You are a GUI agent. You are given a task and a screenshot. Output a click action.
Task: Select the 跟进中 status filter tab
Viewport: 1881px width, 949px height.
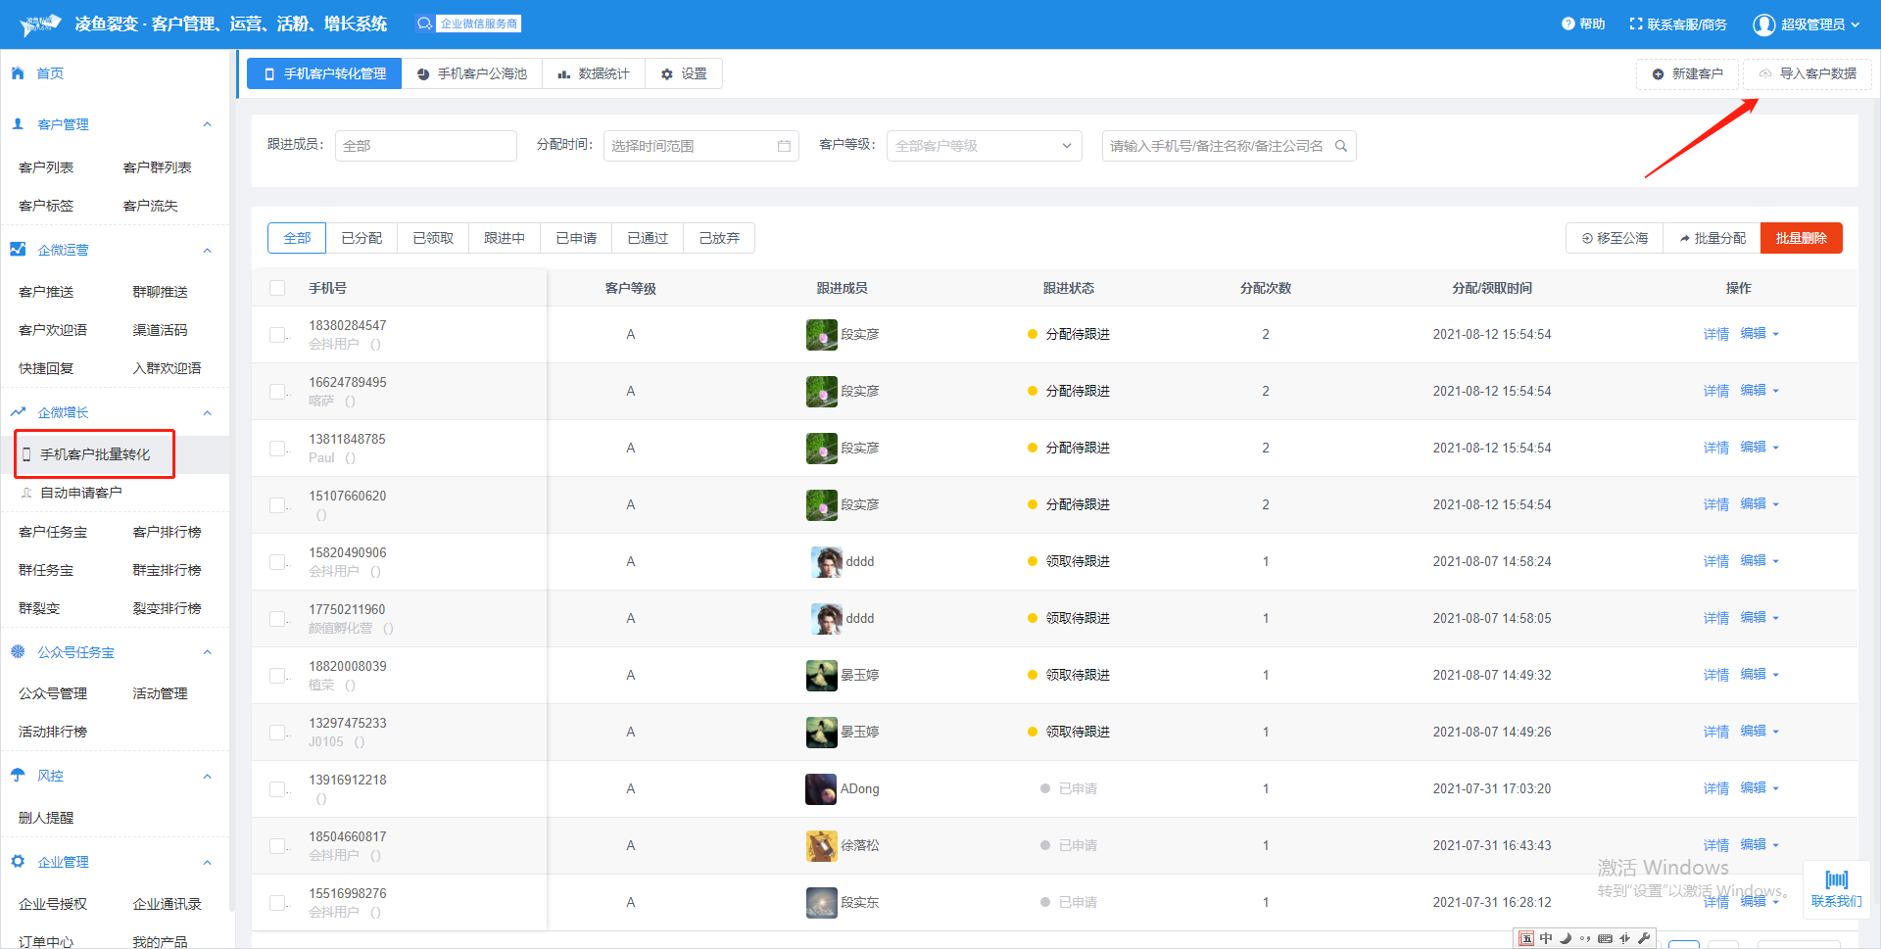click(504, 238)
